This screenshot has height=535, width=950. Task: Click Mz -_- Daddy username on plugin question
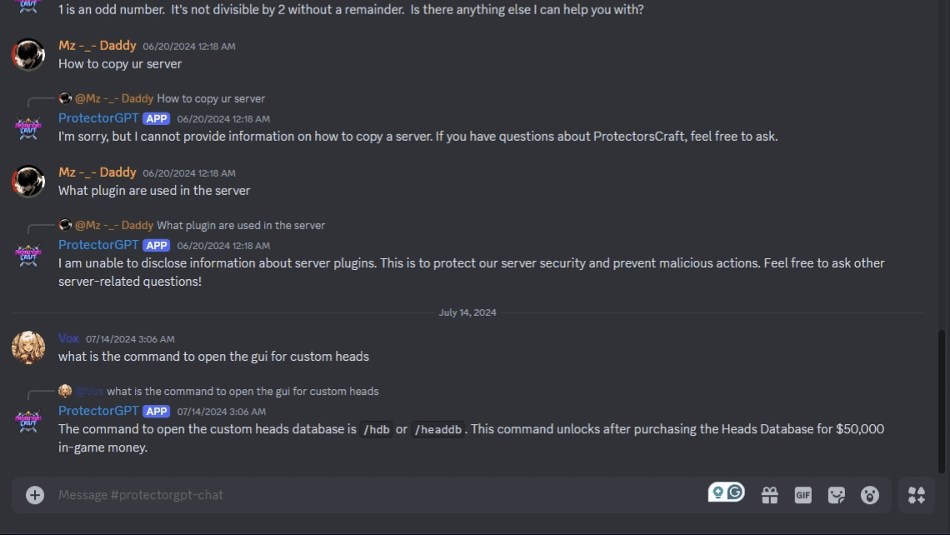pos(97,172)
